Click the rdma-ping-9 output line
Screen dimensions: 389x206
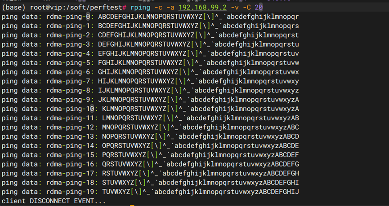pyautogui.click(x=150, y=99)
